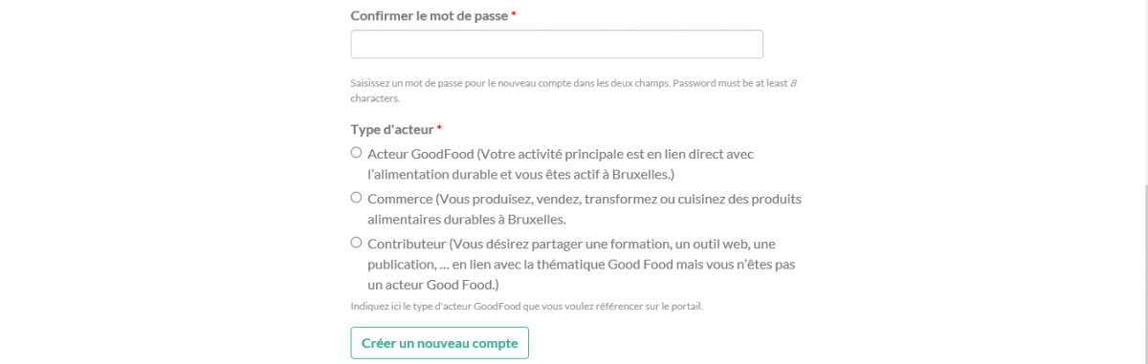
Task: Click the Type d'acteur heading label
Action: tap(392, 129)
